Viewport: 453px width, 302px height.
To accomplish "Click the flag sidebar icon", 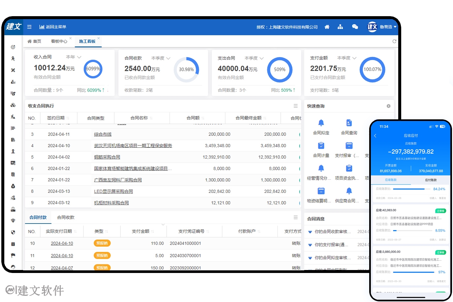I will (x=13, y=256).
